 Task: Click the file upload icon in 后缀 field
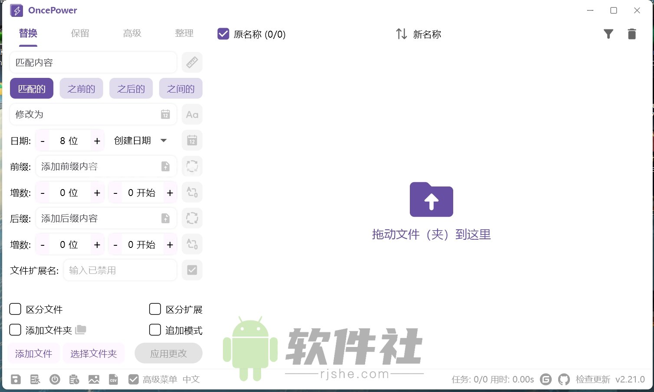pos(165,218)
